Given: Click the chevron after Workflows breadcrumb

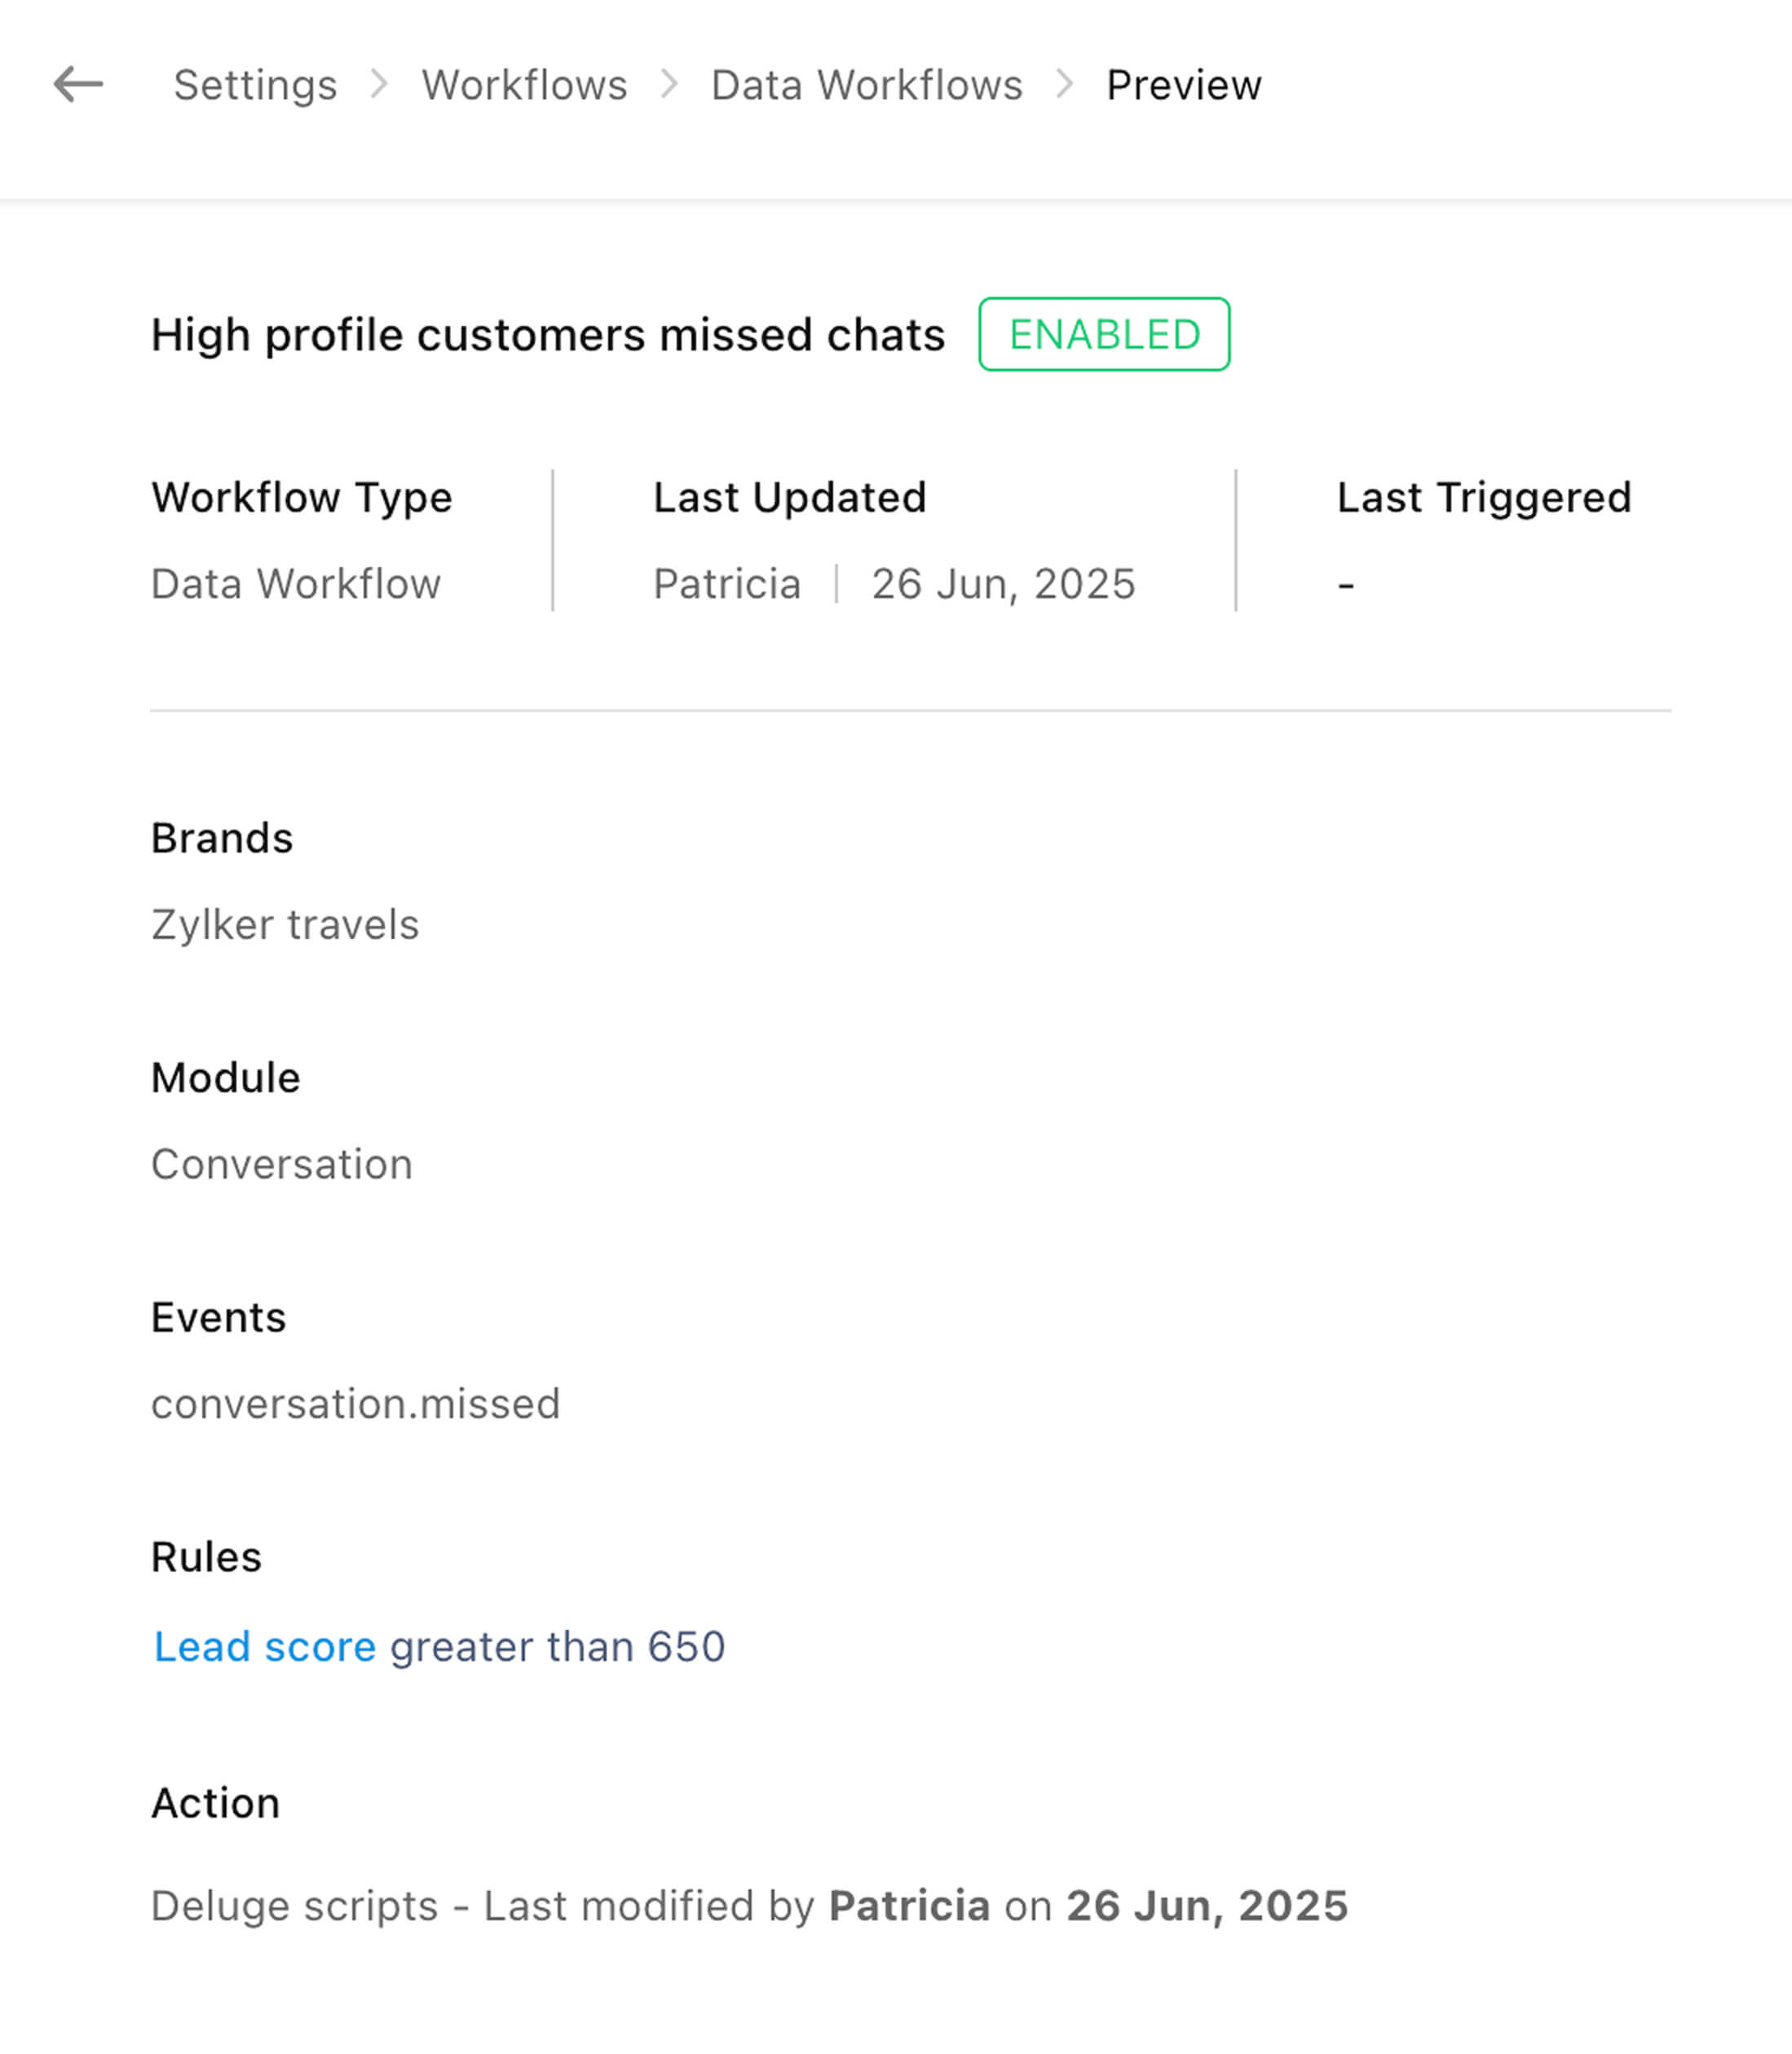Looking at the screenshot, I should coord(669,85).
